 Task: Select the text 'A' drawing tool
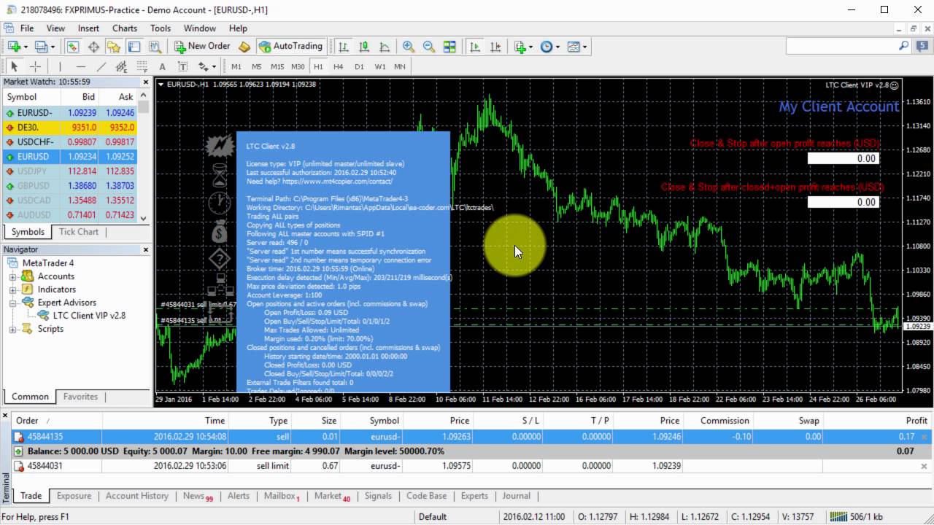click(162, 66)
